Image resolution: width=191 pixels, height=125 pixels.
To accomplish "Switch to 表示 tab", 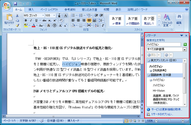I will point(118,10).
